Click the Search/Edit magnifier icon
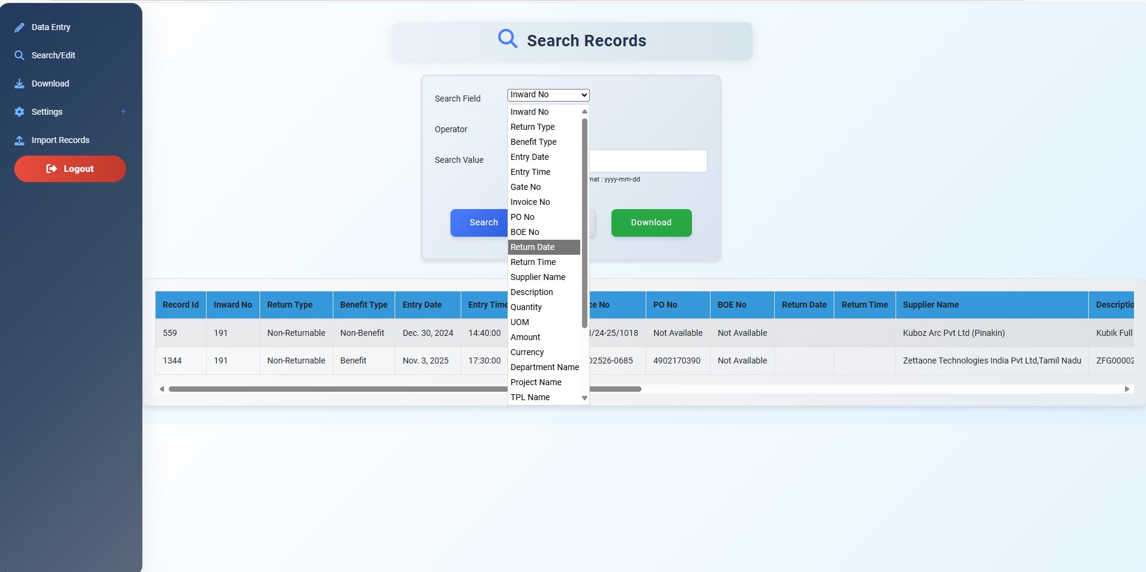 click(x=20, y=55)
